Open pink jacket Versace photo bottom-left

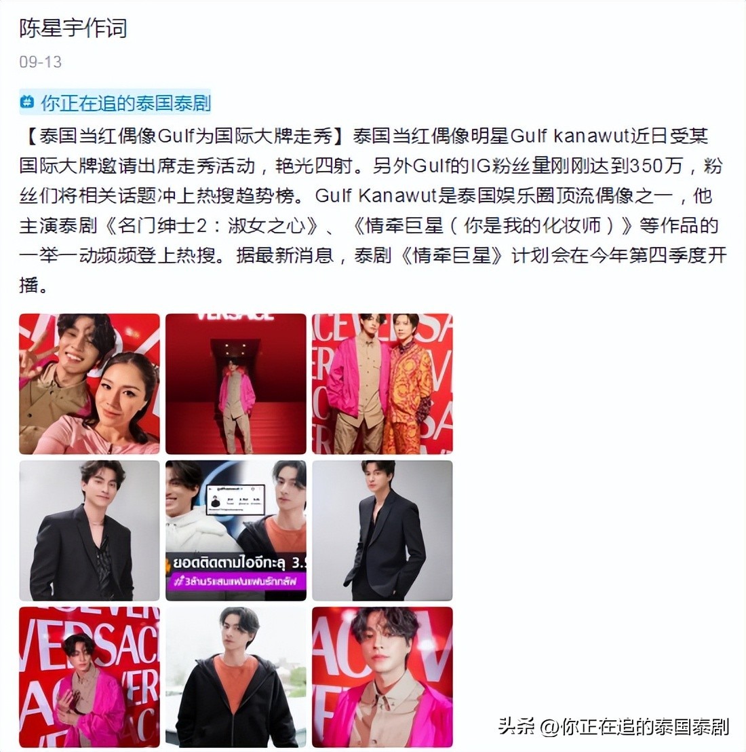tap(89, 677)
